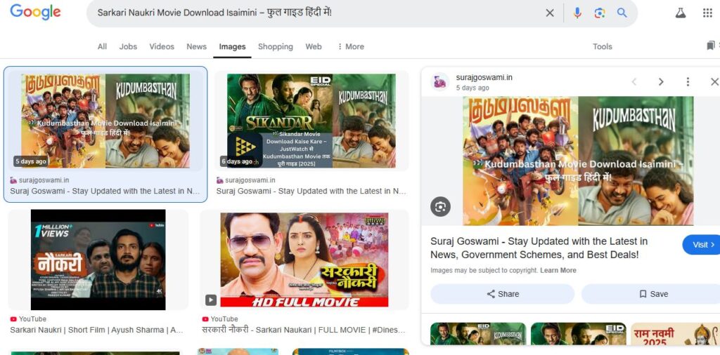
Task: Expand the More search filters menu
Action: (x=351, y=46)
